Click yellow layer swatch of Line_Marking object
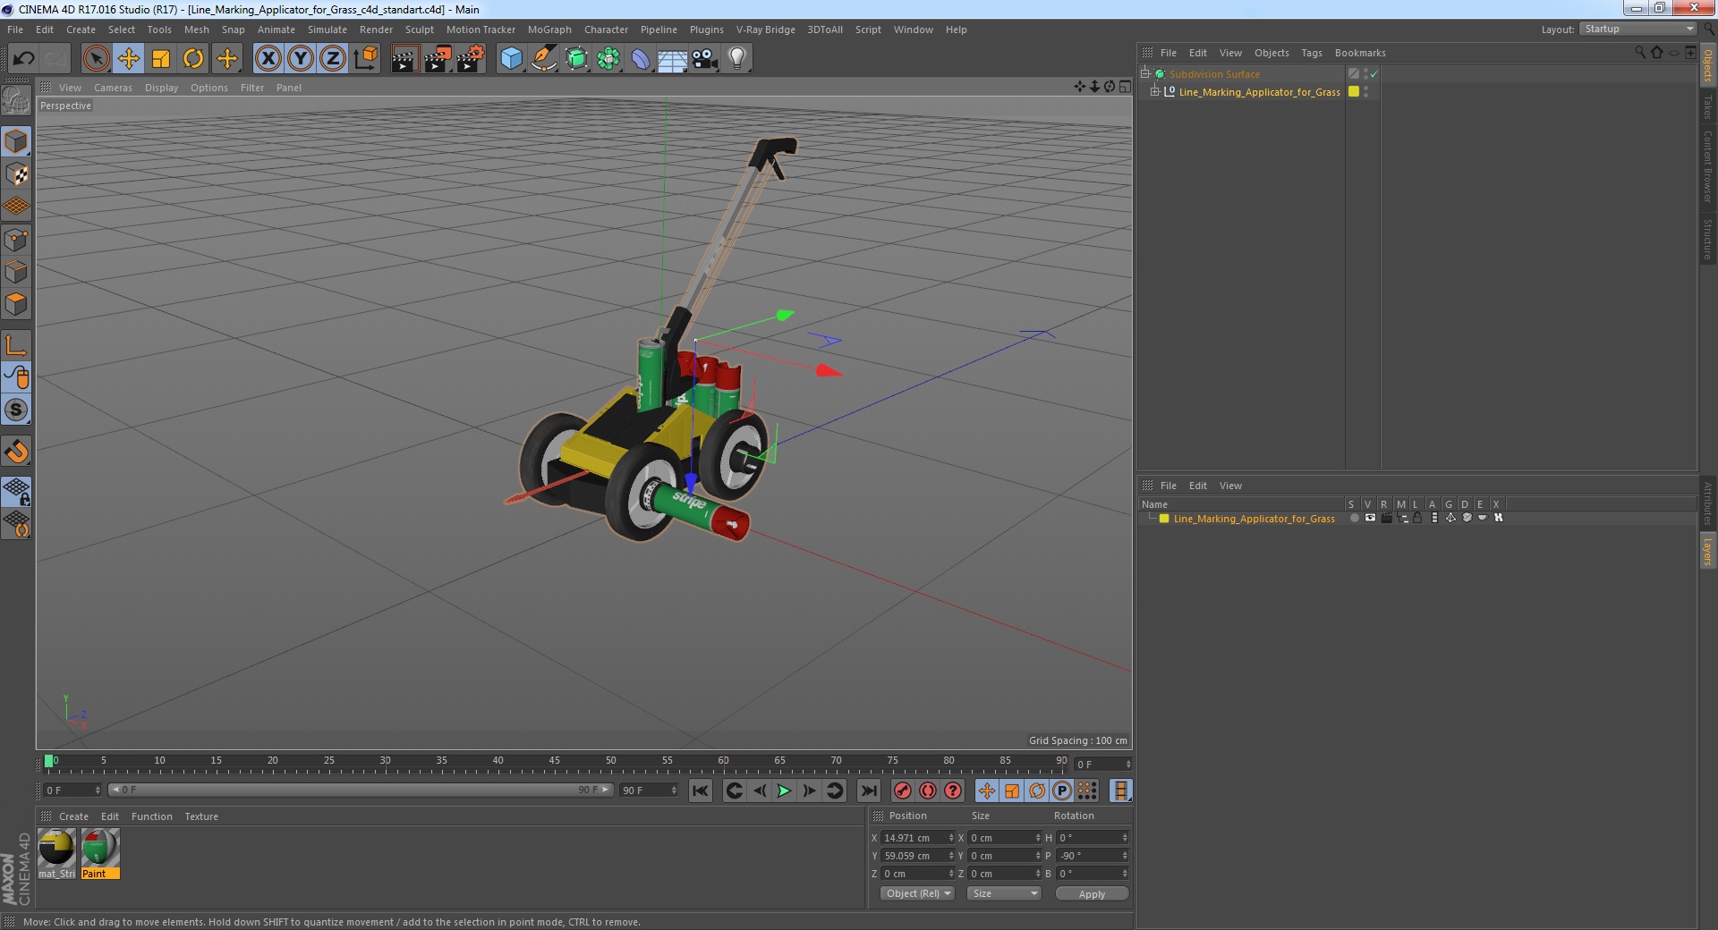This screenshot has width=1718, height=930. [1354, 91]
